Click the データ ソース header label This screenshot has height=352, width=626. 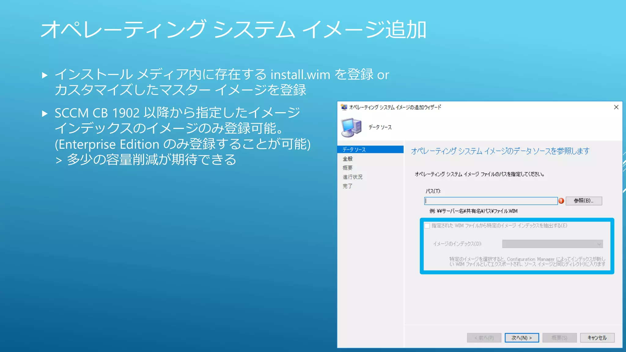click(x=380, y=127)
